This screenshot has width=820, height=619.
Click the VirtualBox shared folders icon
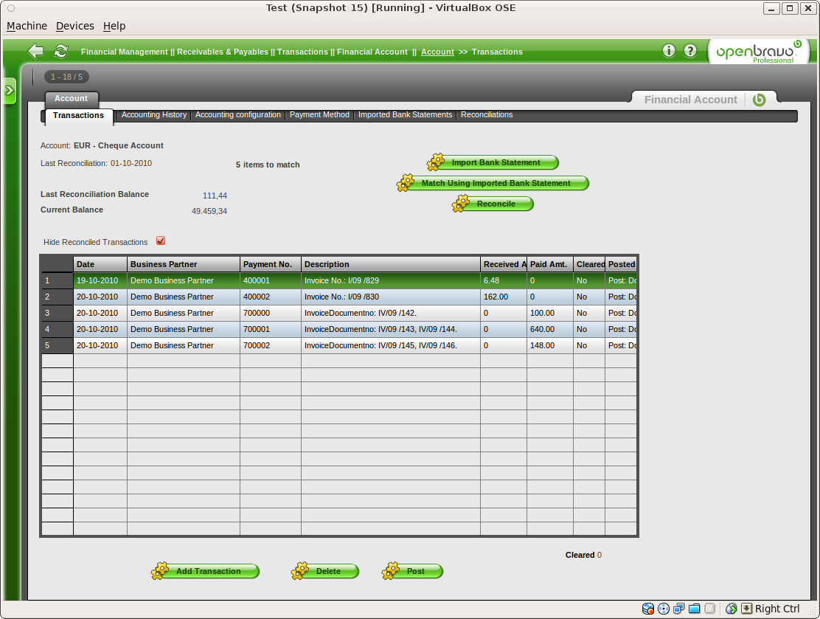(694, 609)
